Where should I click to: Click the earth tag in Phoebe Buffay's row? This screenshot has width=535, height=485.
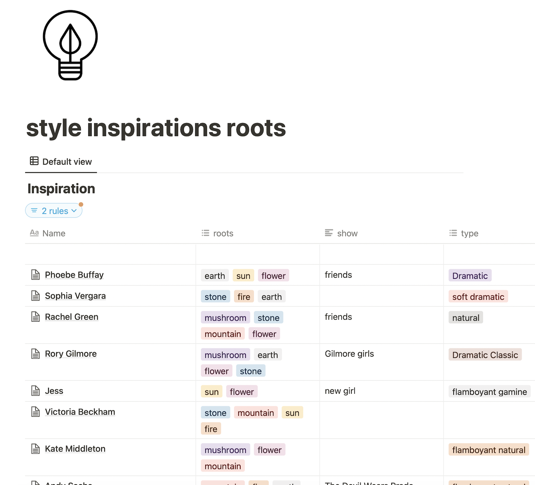[214, 275]
